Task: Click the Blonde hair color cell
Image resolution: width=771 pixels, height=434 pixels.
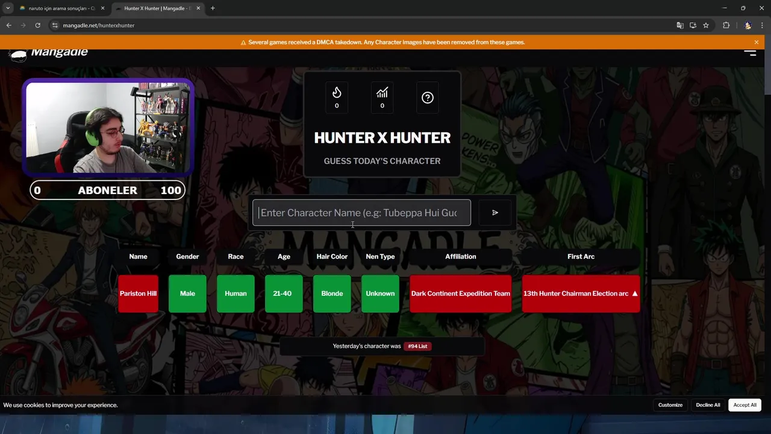Action: click(x=332, y=294)
